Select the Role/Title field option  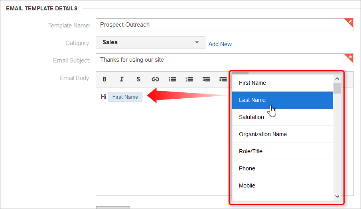(282, 151)
